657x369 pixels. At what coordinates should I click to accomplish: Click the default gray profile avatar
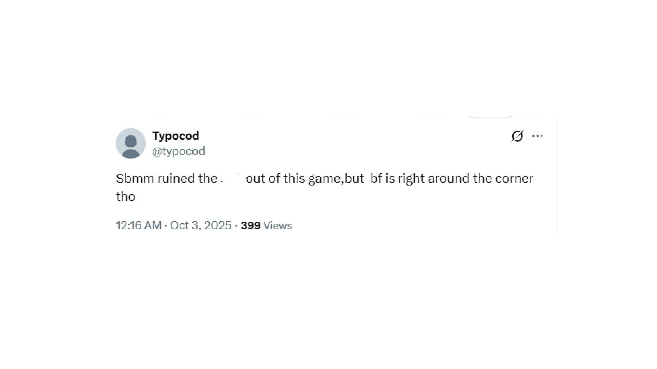pyautogui.click(x=131, y=143)
